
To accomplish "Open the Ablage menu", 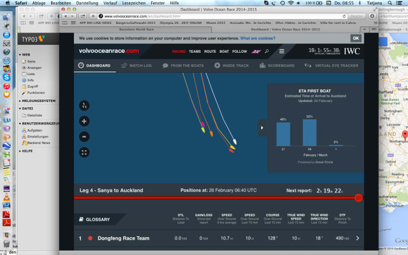I will (x=39, y=3).
